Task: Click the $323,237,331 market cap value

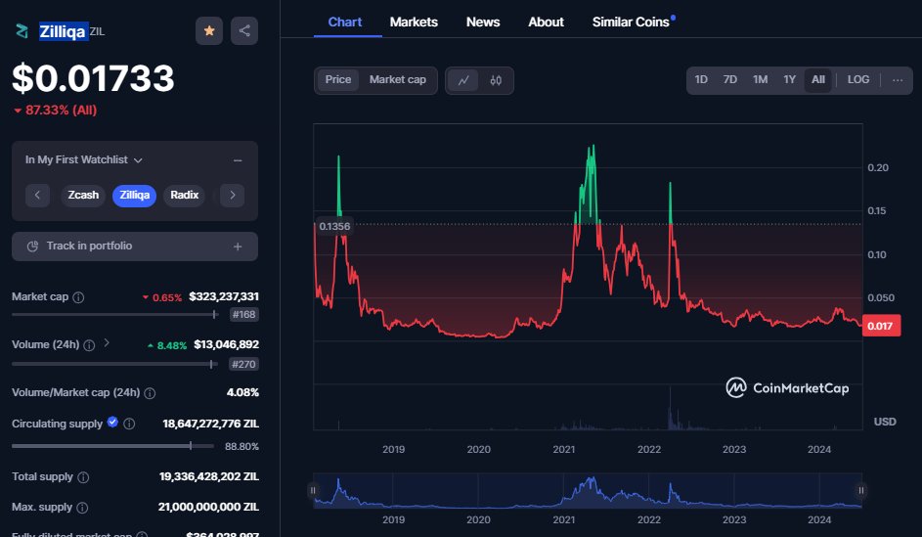Action: point(224,296)
